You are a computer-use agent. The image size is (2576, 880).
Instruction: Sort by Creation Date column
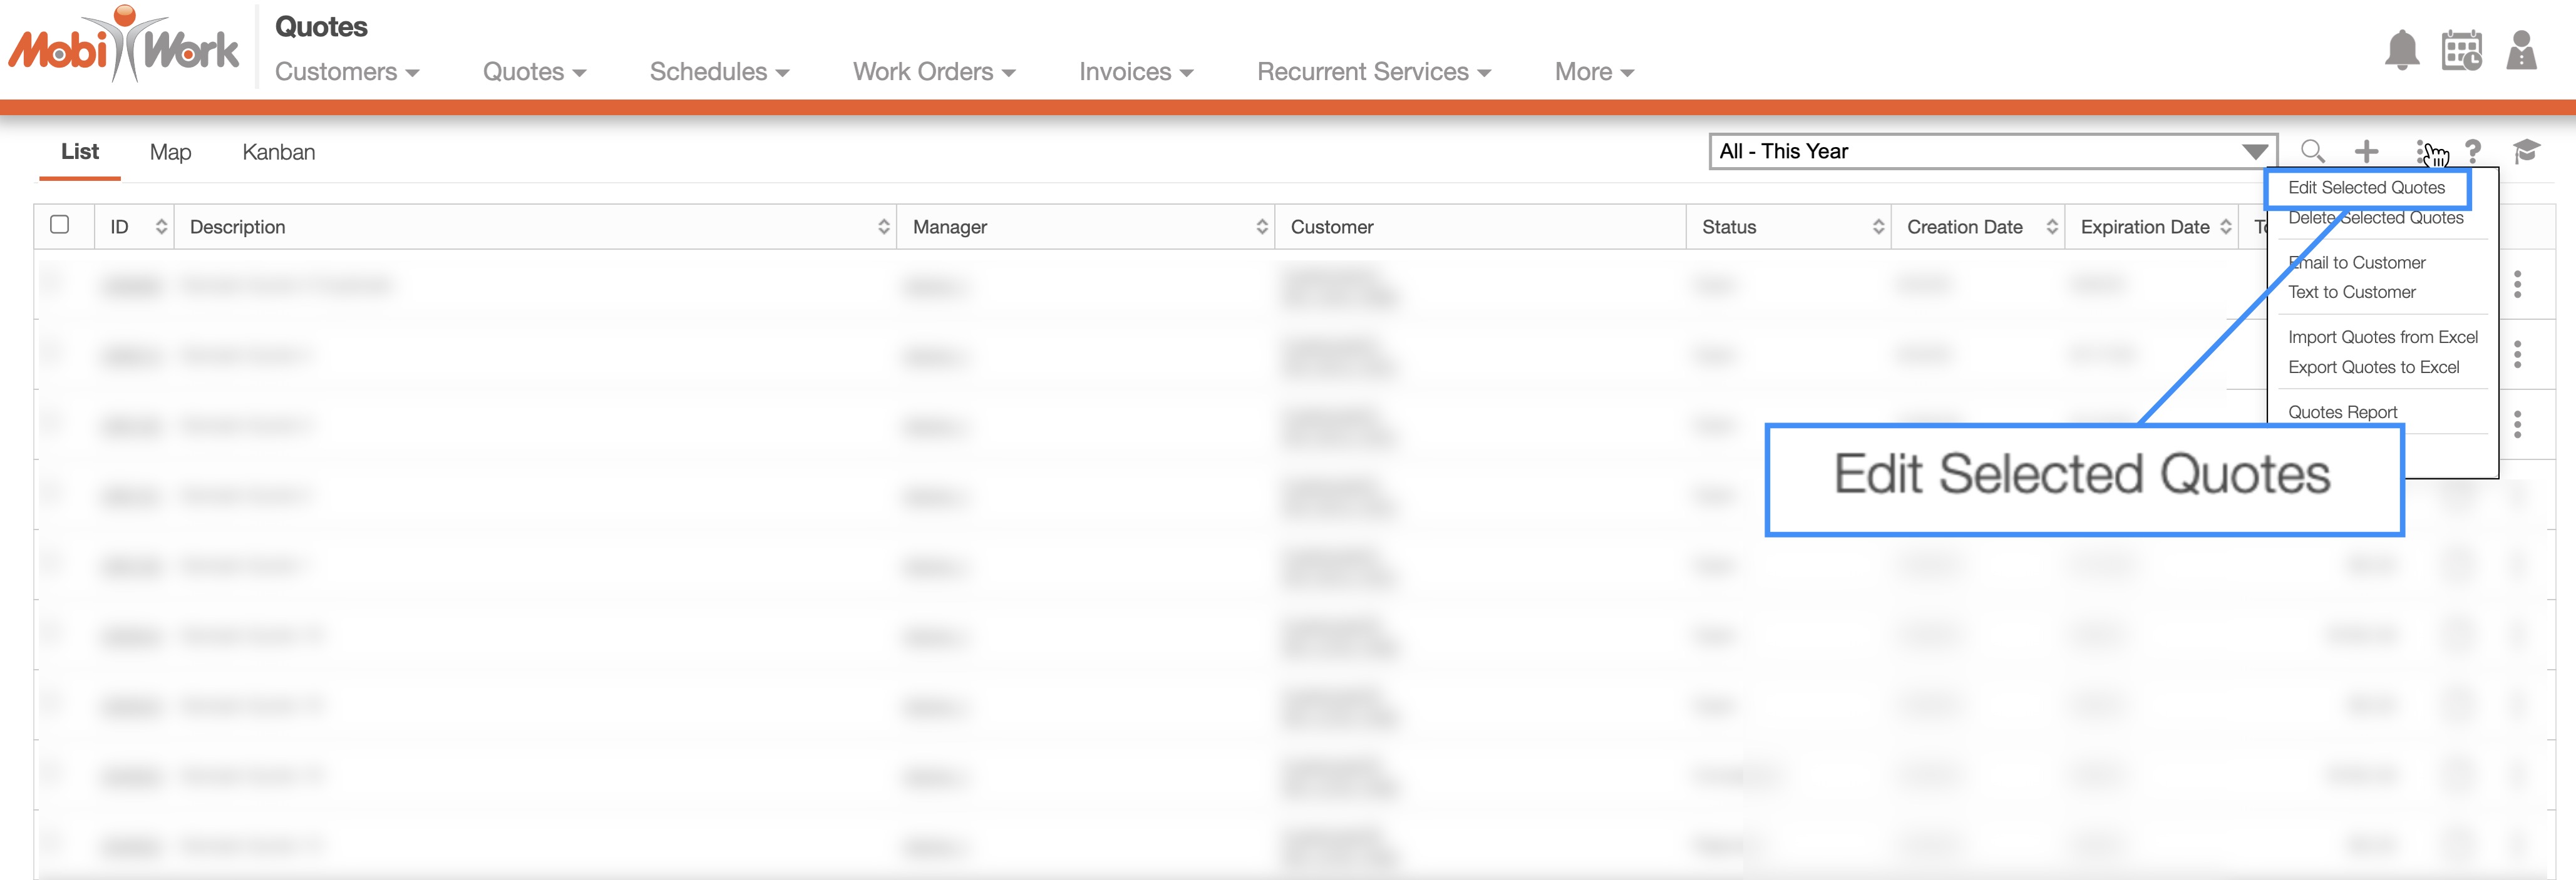2051,227
